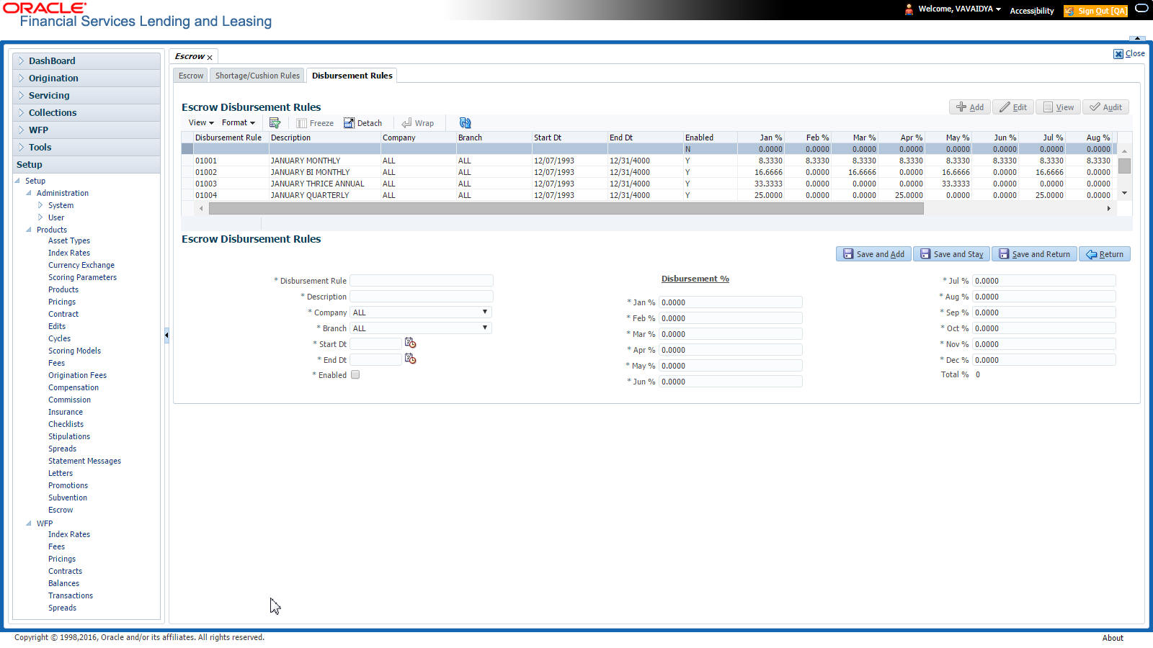Image resolution: width=1153 pixels, height=648 pixels.
Task: Open the Accessibility link
Action: click(1032, 11)
